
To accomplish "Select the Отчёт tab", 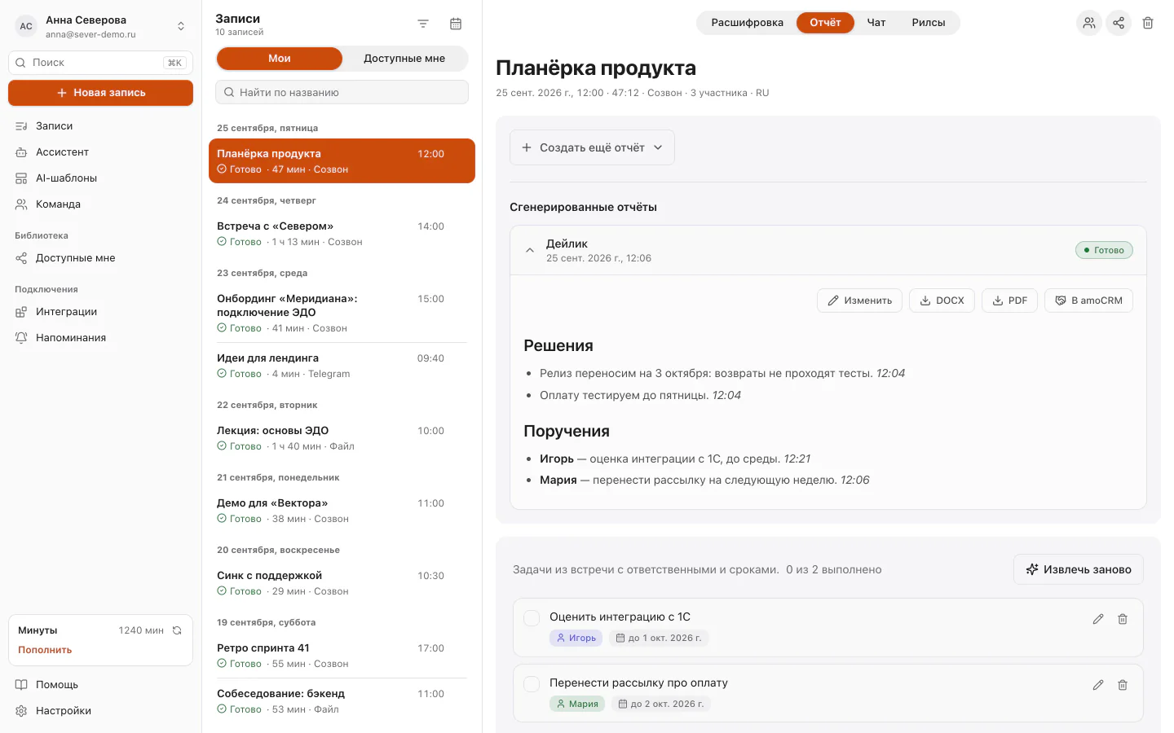I will click(x=825, y=23).
